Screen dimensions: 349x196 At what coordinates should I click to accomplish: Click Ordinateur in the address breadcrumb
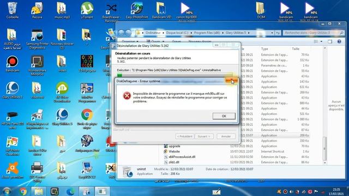[x=153, y=33]
